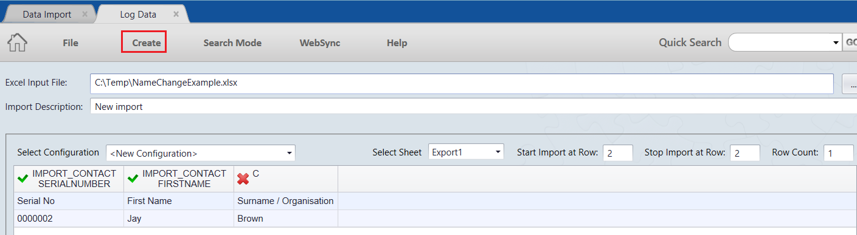
Task: Select the 'Surname / Organisation' cell
Action: (x=286, y=201)
